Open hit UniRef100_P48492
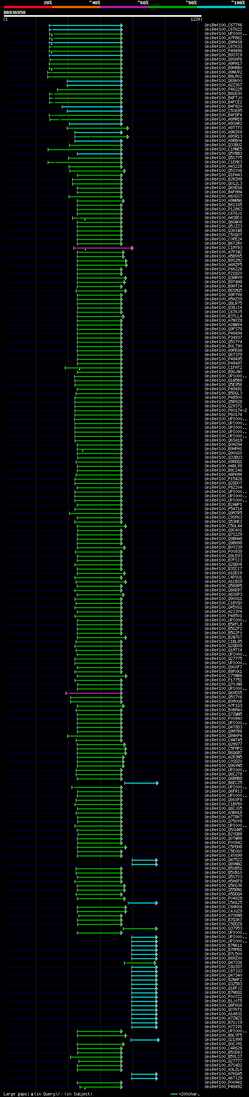Image resolution: width=249 pixels, height=1097 pixels. (223, 1087)
